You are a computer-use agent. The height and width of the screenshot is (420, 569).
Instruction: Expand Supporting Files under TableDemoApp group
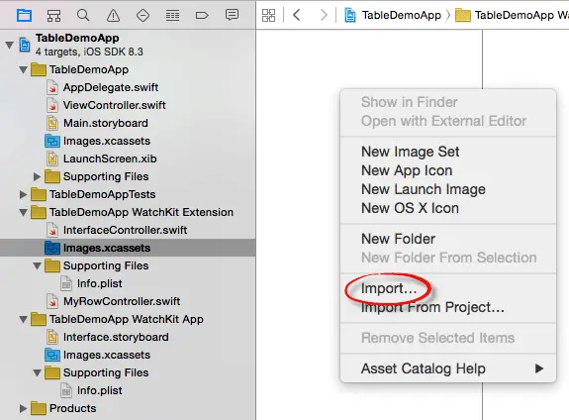tap(37, 176)
